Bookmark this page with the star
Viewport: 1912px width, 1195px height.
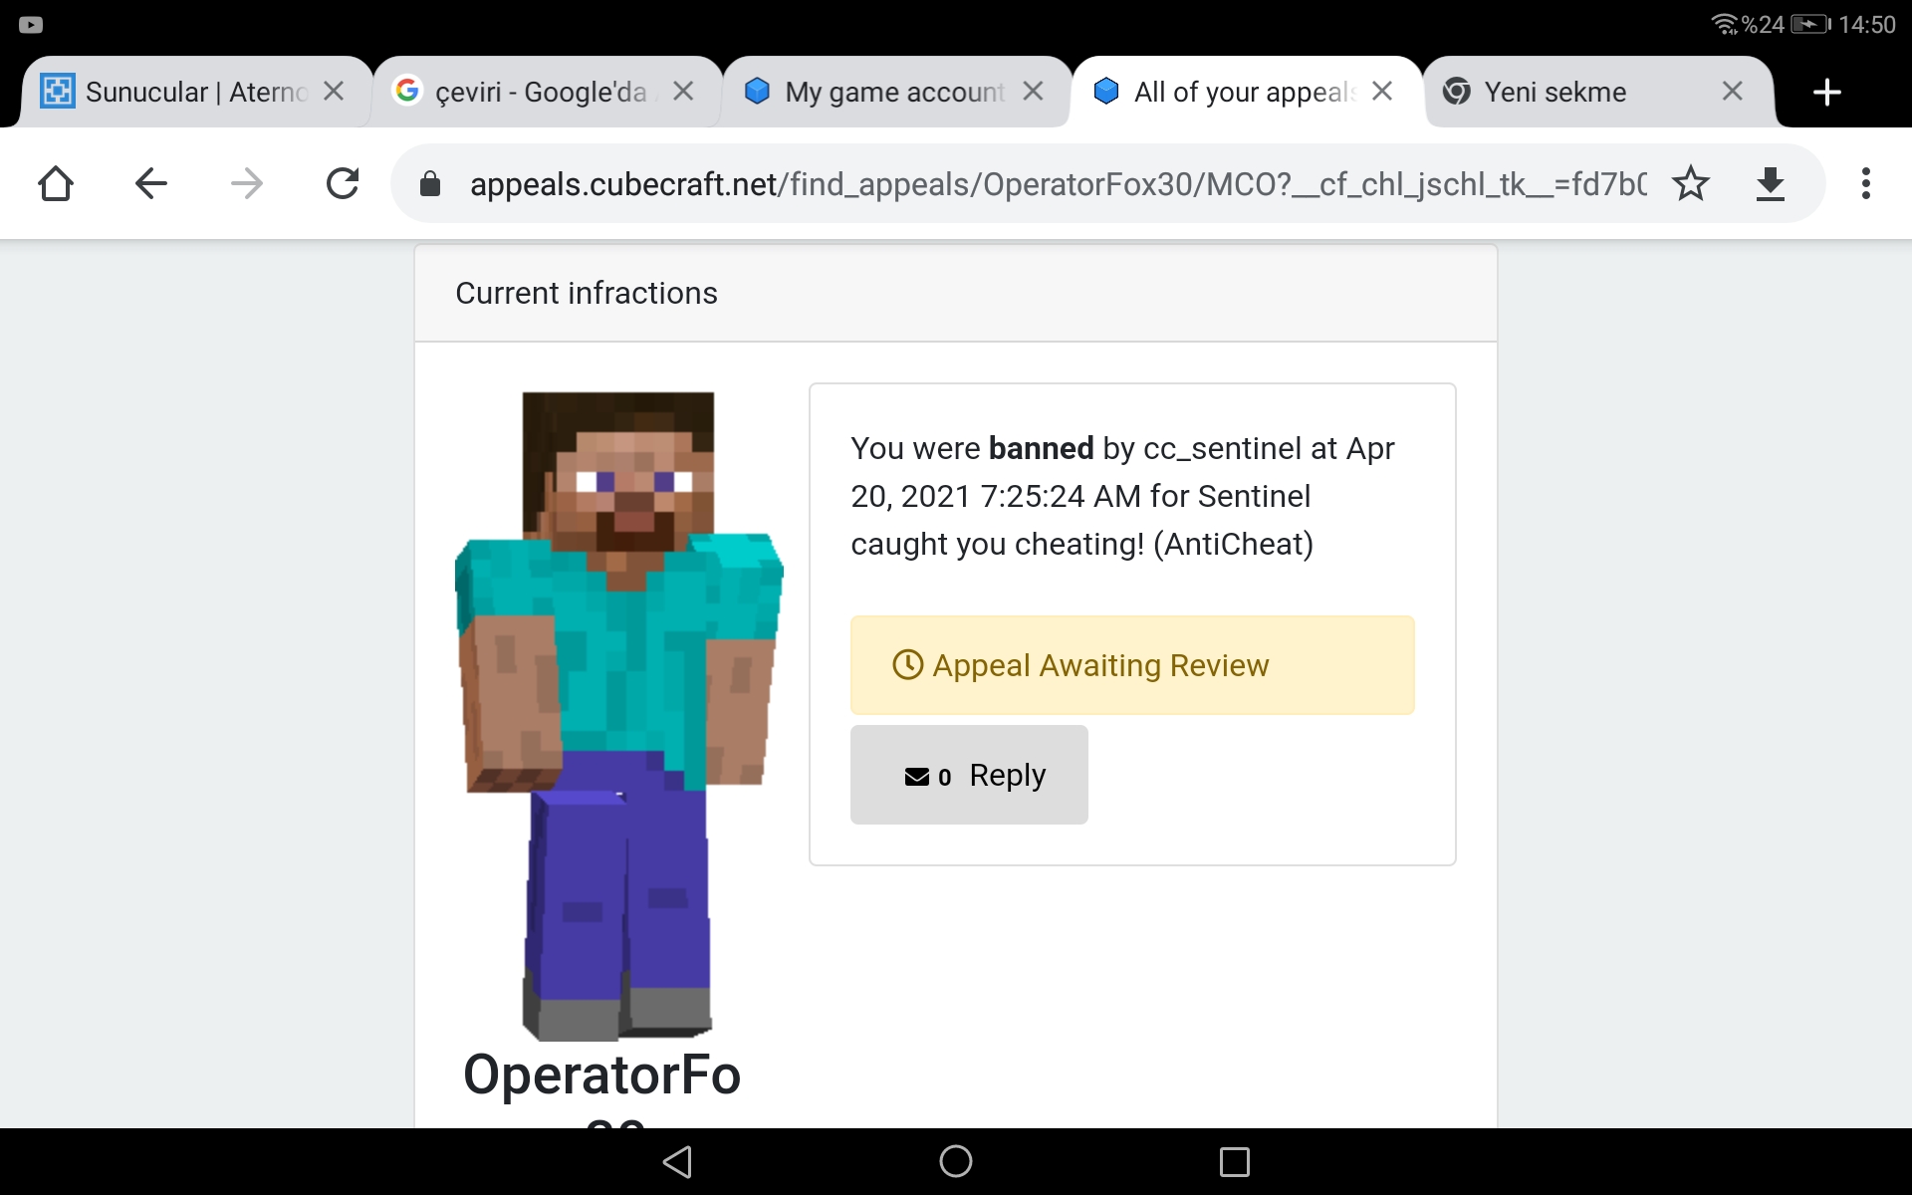[x=1690, y=183]
